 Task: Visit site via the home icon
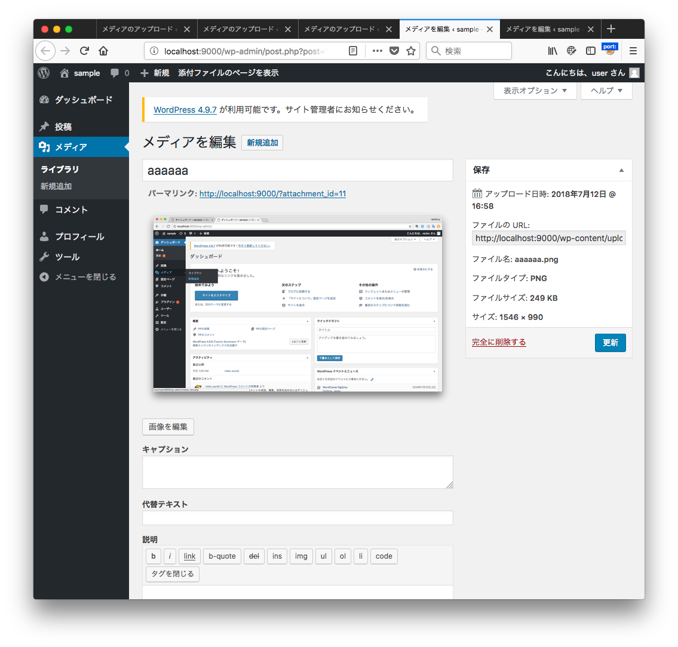click(x=64, y=73)
